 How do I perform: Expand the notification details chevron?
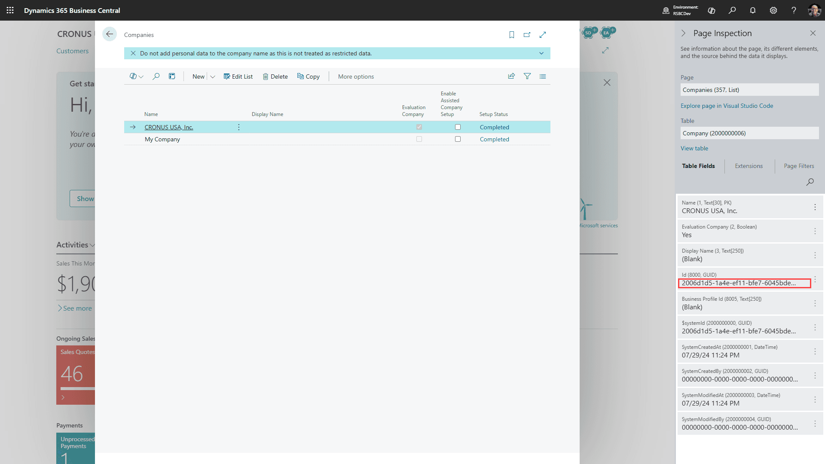(541, 53)
